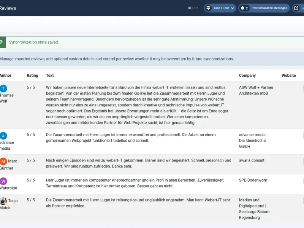Click the signpost icon beside Take a Tour

pyautogui.click(x=208, y=8)
